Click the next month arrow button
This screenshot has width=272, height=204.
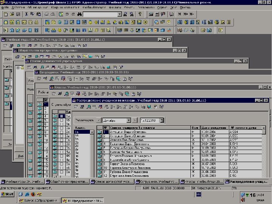point(135,121)
